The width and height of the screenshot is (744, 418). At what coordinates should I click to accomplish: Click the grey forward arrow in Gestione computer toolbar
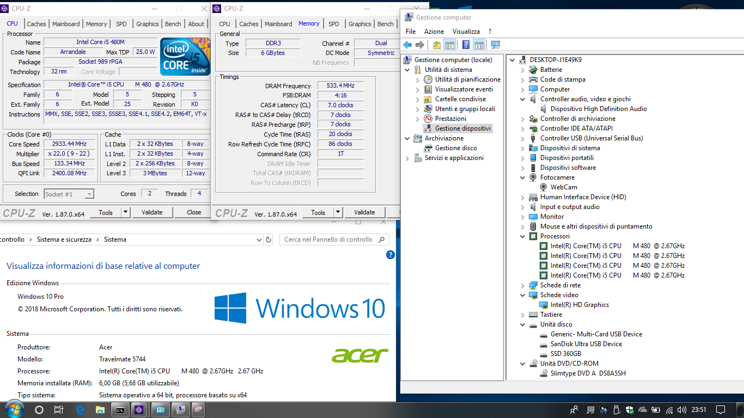point(419,45)
